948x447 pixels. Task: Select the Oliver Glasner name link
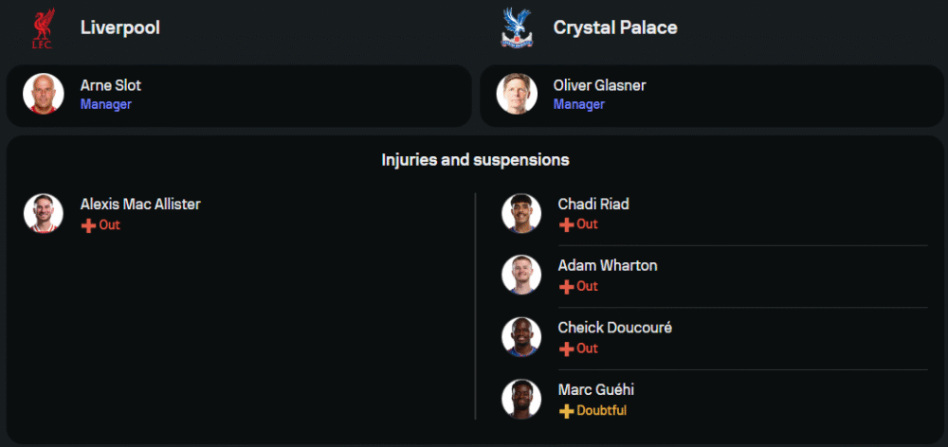[599, 85]
